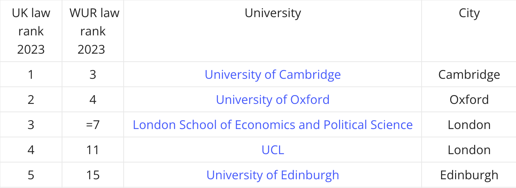Select the WUR rank 11 cell
The image size is (516, 188).
click(x=93, y=150)
